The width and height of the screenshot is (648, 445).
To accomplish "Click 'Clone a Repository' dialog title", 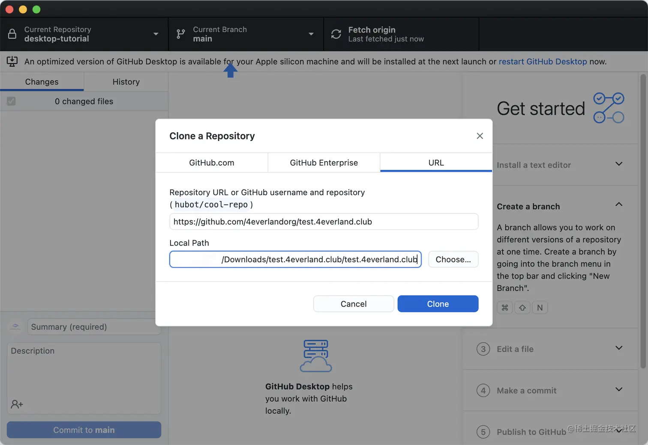I will [212, 136].
